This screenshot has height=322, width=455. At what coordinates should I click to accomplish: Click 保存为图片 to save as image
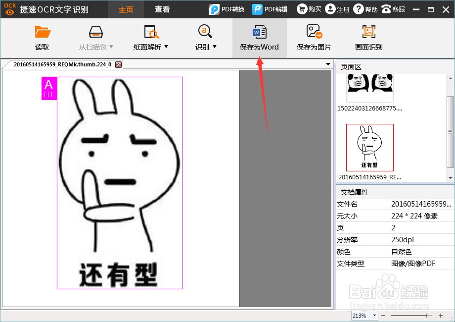click(314, 37)
